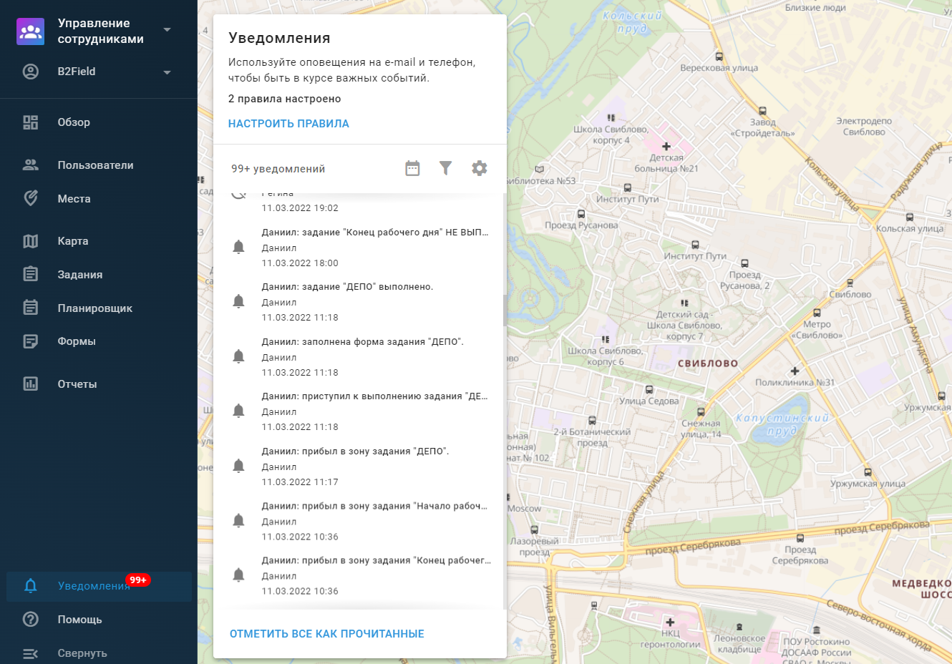
Task: Open Отчеты menu label
Action: point(77,384)
